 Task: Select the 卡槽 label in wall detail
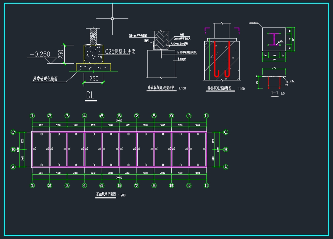(182, 35)
